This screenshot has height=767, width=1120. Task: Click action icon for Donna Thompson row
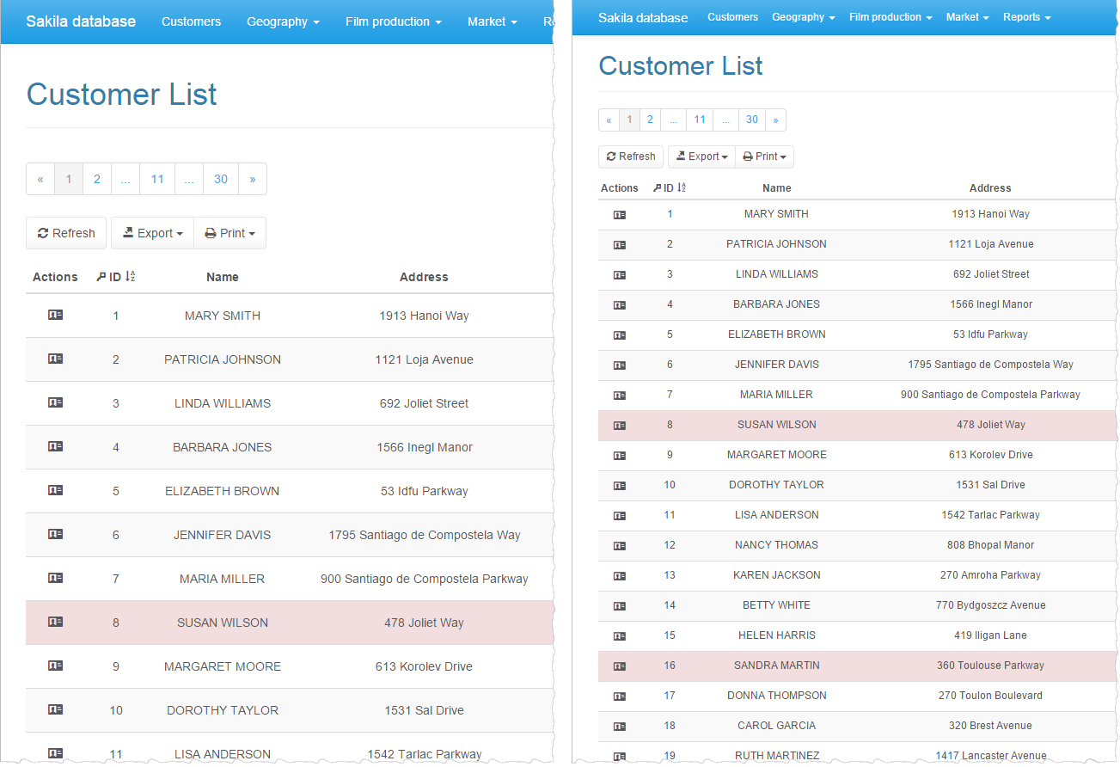[x=619, y=696]
